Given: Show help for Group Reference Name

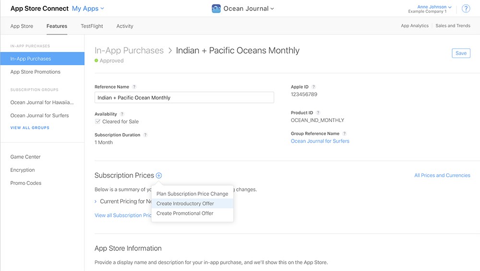Looking at the screenshot, I should (x=344, y=134).
